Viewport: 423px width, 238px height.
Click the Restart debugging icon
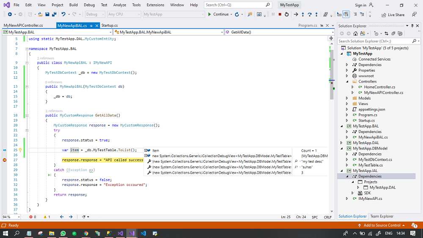point(287,14)
